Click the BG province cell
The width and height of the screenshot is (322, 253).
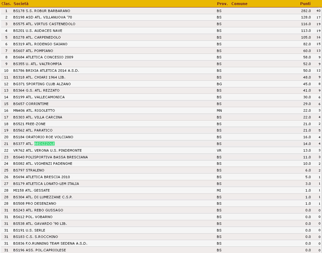pos(219,84)
